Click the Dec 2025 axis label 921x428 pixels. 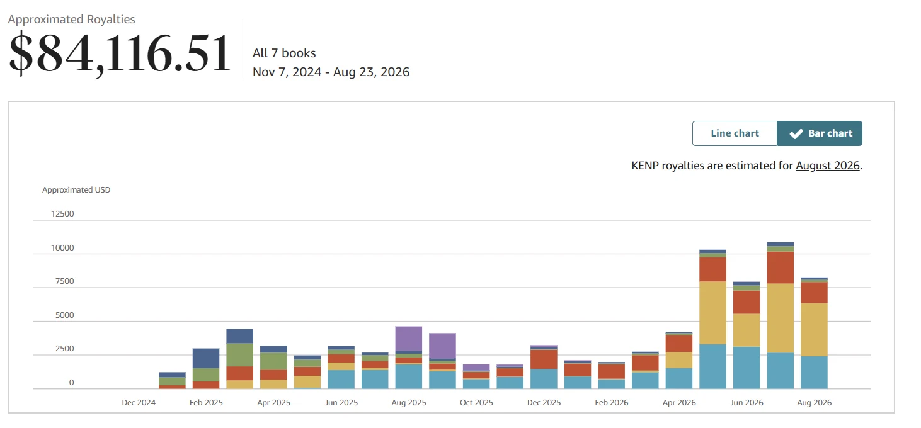click(544, 403)
